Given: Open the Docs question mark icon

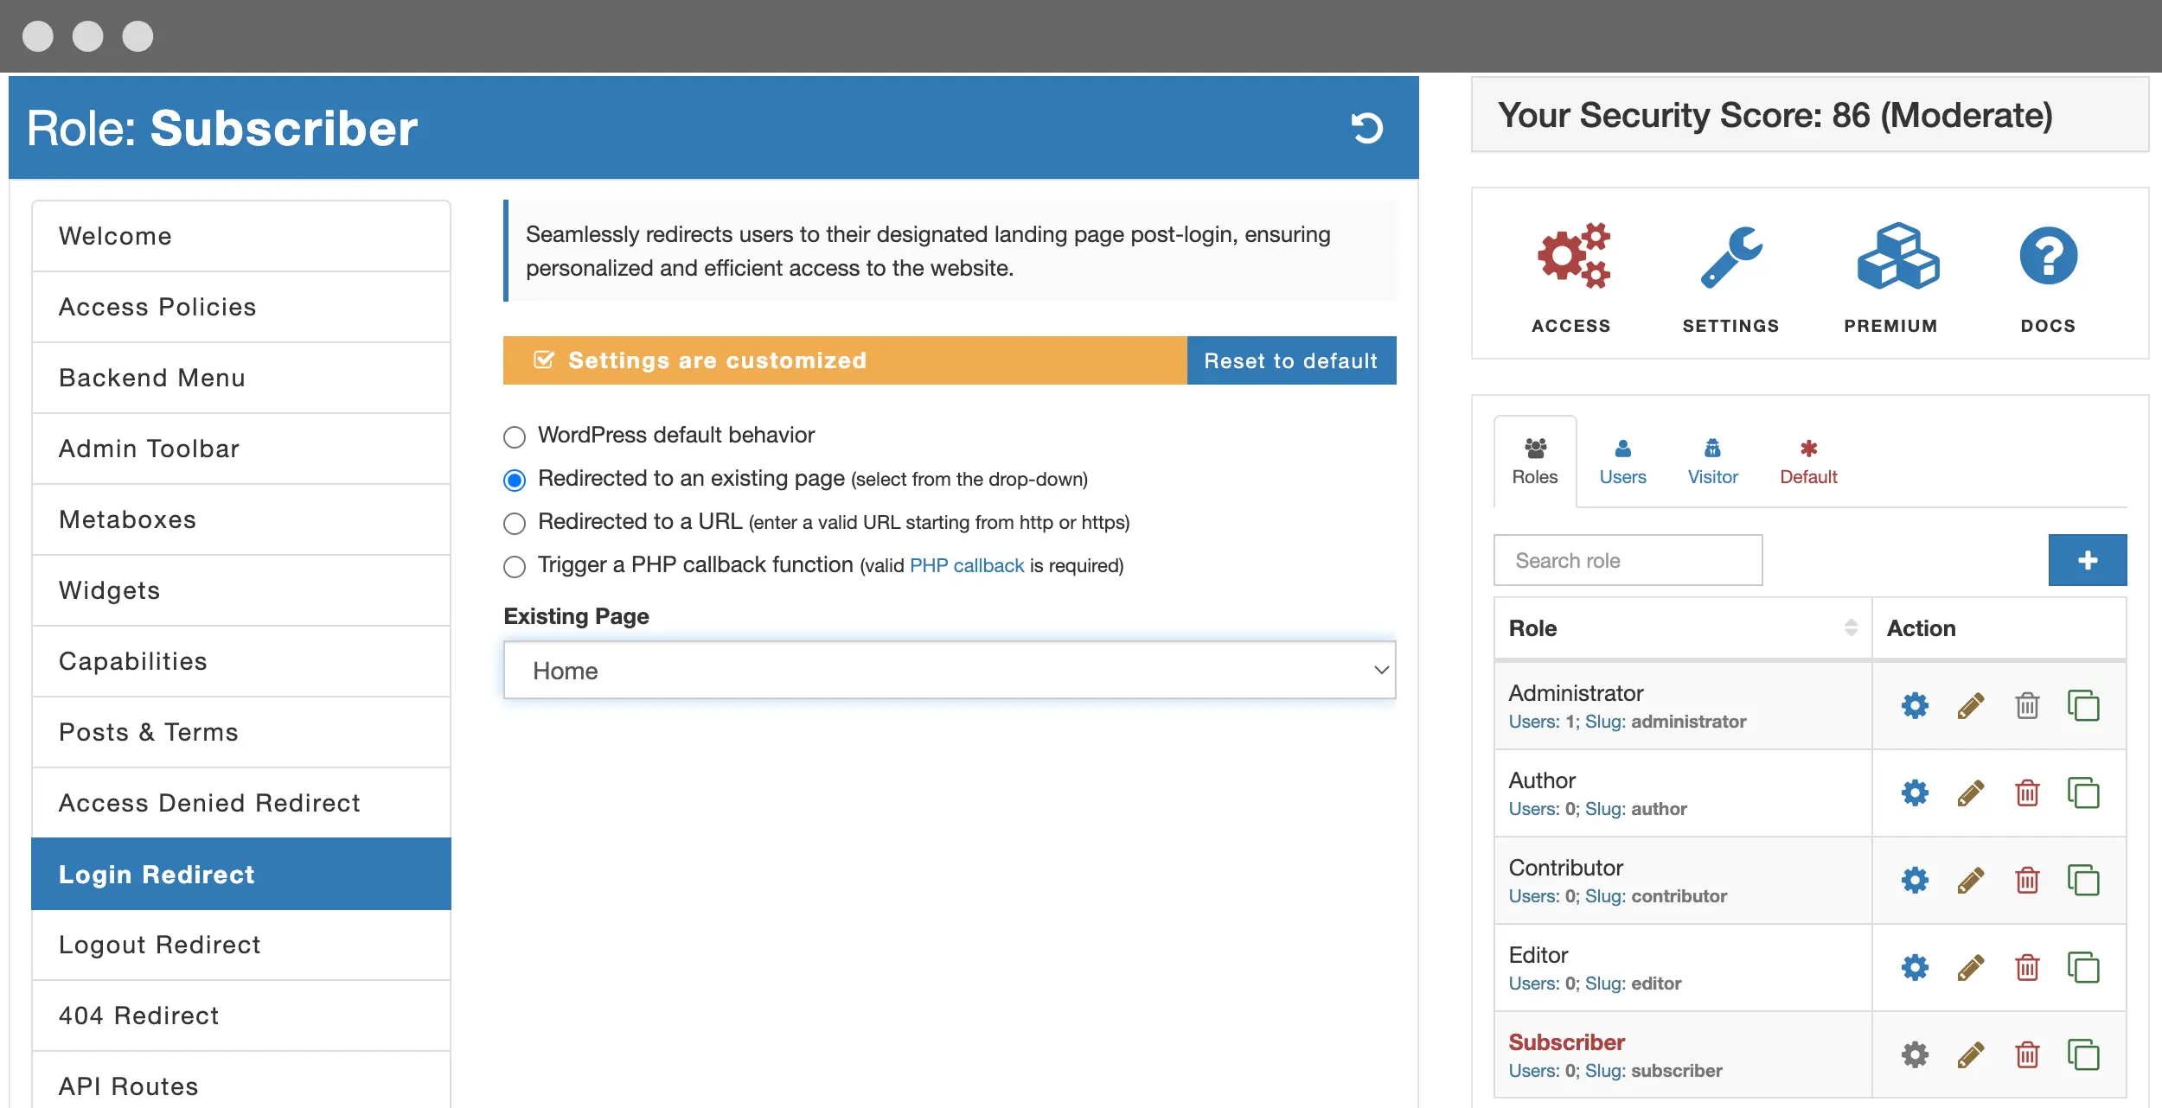Looking at the screenshot, I should pyautogui.click(x=2048, y=257).
